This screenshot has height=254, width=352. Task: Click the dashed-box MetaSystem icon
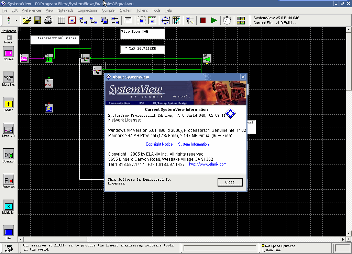pyautogui.click(x=141, y=20)
